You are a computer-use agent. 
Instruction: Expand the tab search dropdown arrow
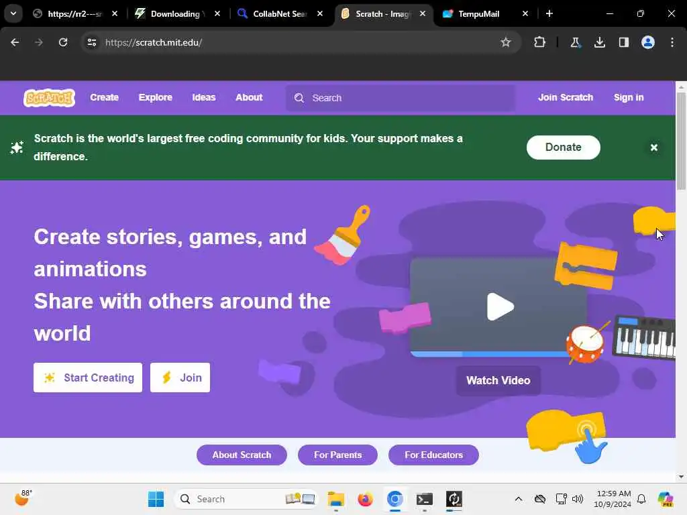[13, 13]
